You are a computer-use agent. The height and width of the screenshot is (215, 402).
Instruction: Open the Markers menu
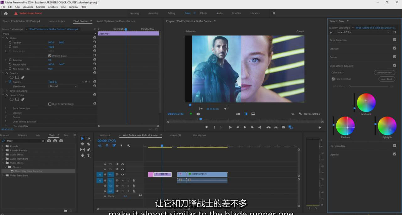click(x=41, y=7)
